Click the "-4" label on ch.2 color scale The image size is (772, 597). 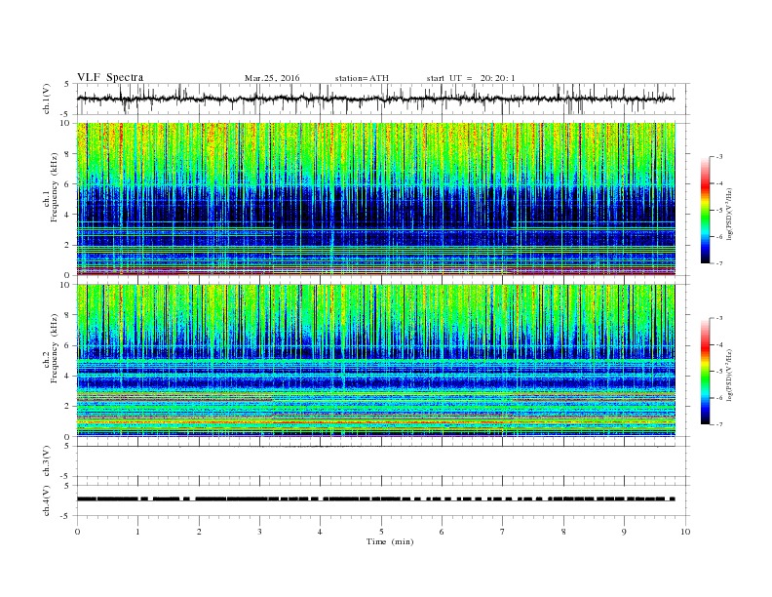click(719, 344)
